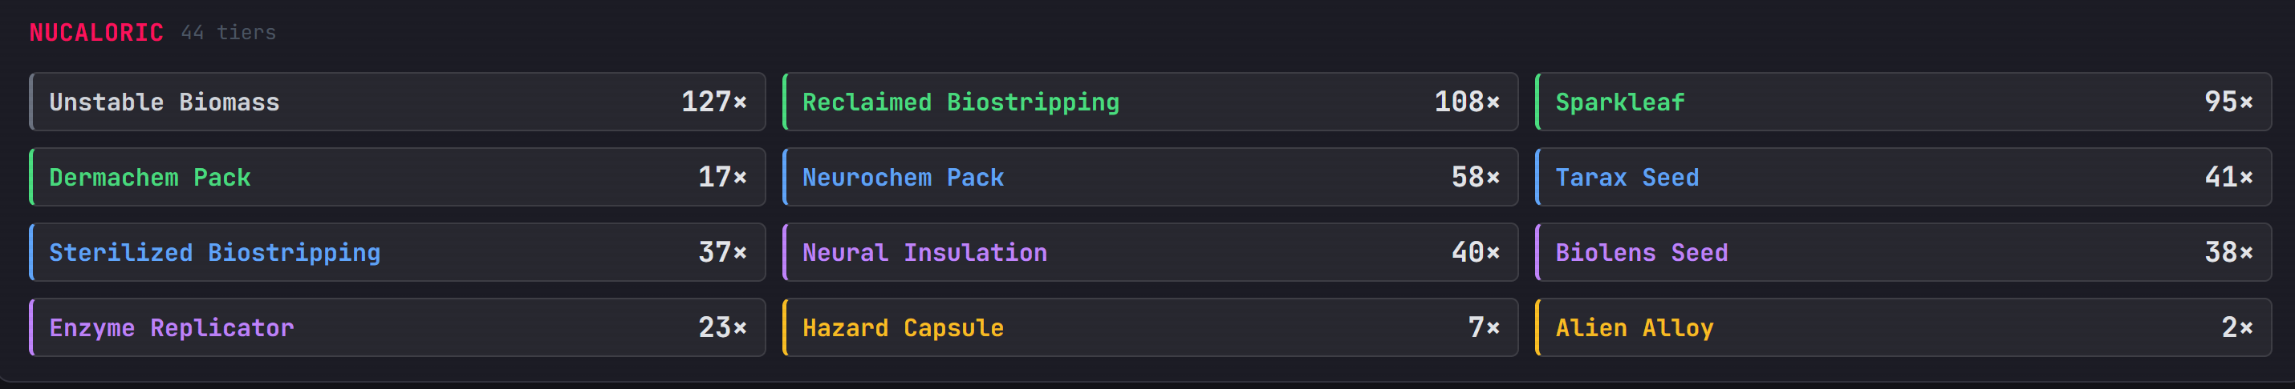Select the Dermachem Pack card

pyautogui.click(x=397, y=178)
